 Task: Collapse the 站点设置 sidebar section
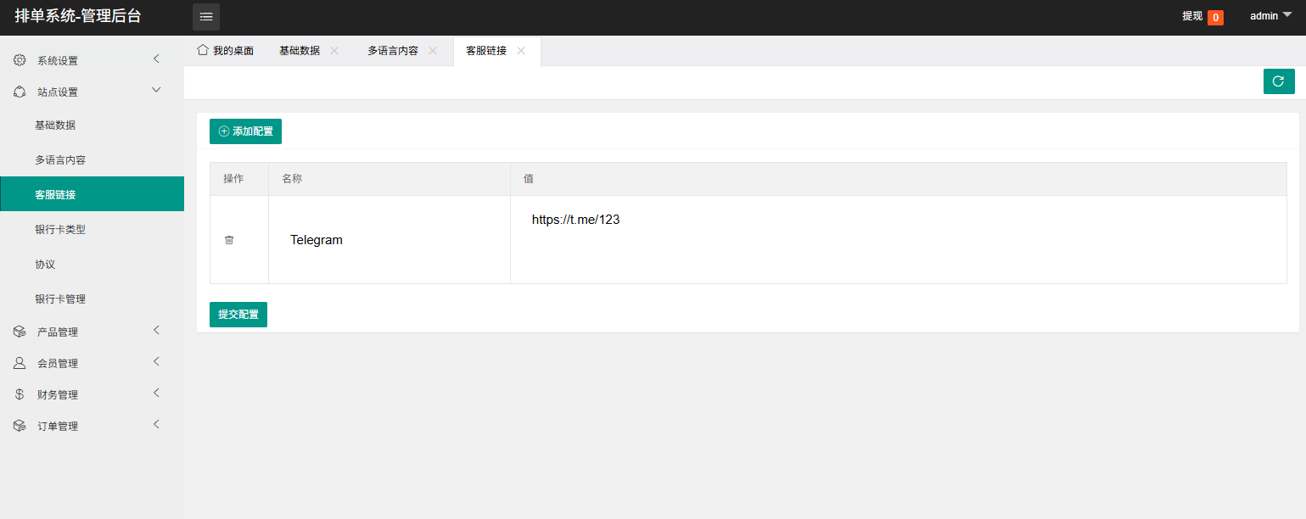pos(92,92)
